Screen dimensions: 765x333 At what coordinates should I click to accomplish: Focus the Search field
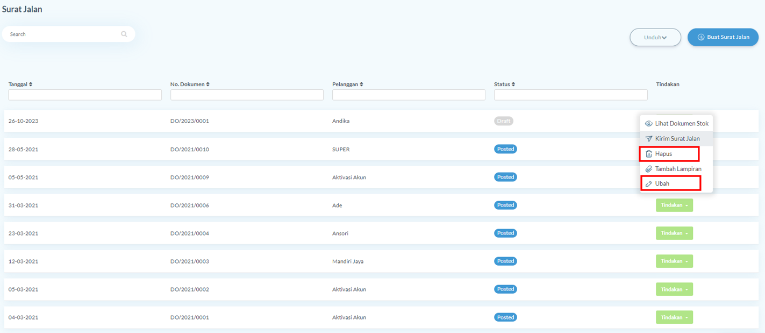pyautogui.click(x=68, y=34)
